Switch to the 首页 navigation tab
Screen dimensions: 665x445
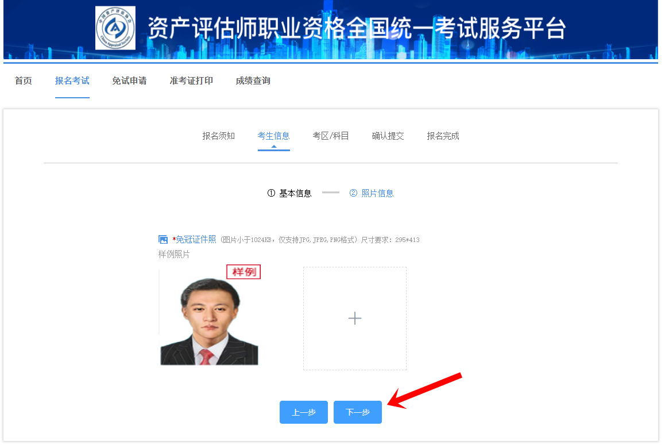(x=23, y=80)
